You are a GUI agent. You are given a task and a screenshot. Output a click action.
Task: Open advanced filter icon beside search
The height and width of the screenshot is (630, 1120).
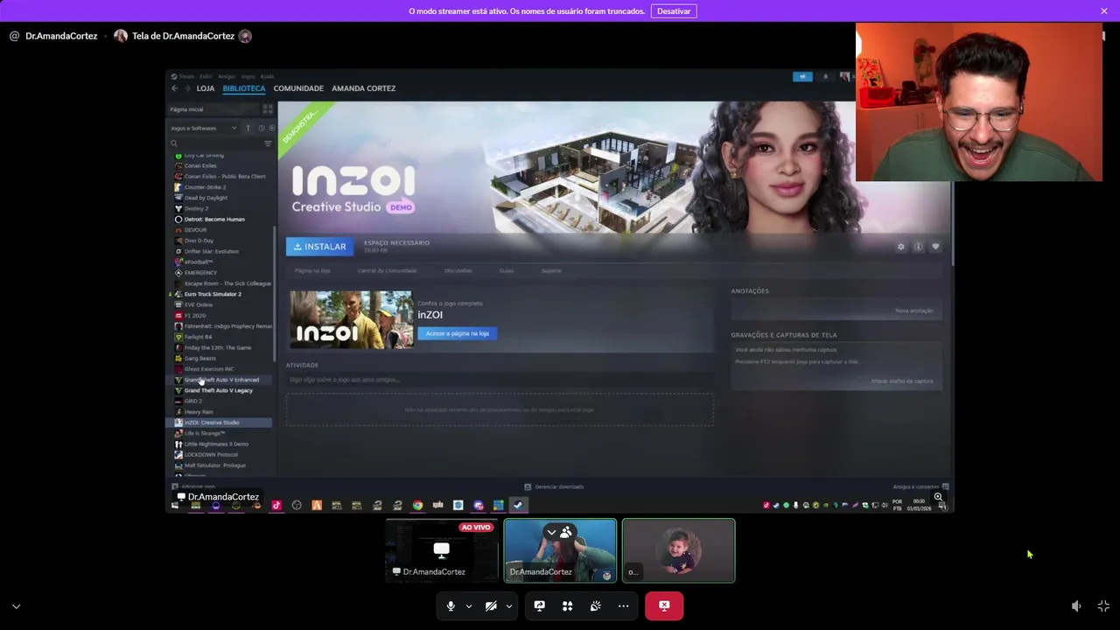[x=268, y=143]
